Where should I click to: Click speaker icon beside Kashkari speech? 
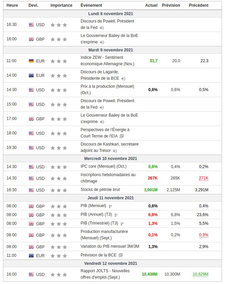tap(115, 151)
